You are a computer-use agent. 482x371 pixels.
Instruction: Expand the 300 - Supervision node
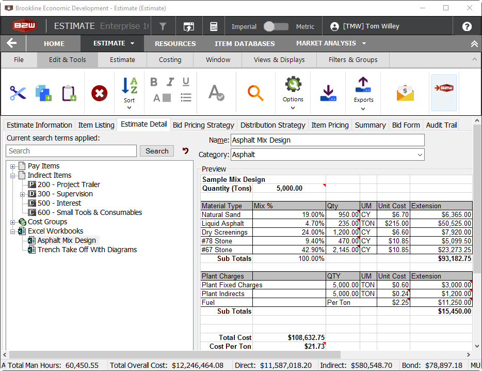22,194
